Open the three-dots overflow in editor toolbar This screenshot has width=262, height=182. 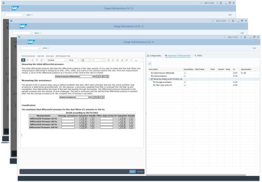pos(136,60)
